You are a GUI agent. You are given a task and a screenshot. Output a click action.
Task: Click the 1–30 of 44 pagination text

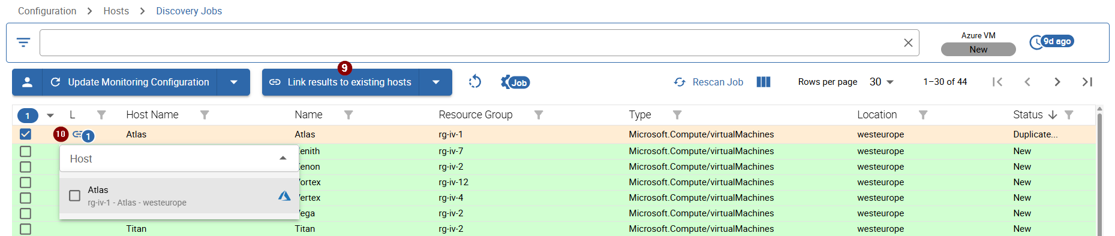[x=945, y=82]
